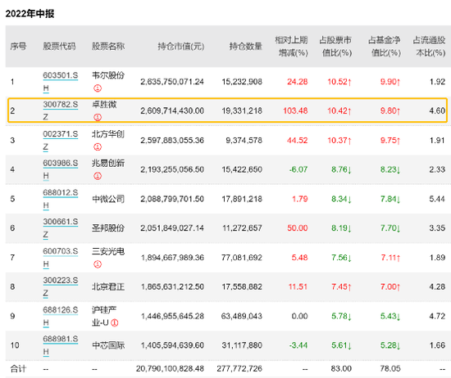
Task: Click stock ratio value 10.52↑
Action: [x=339, y=82]
